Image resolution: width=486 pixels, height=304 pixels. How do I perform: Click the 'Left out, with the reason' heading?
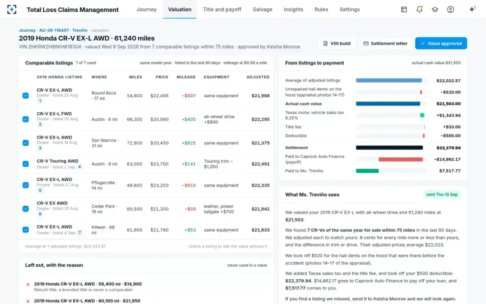click(x=54, y=265)
